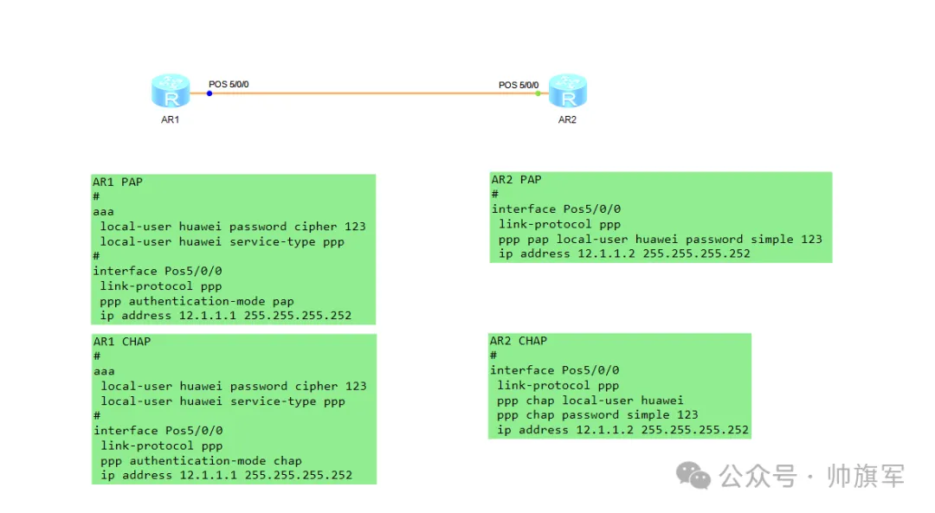Select the orange link between the routers
Viewport: 935px width, 513px height.
(372, 93)
